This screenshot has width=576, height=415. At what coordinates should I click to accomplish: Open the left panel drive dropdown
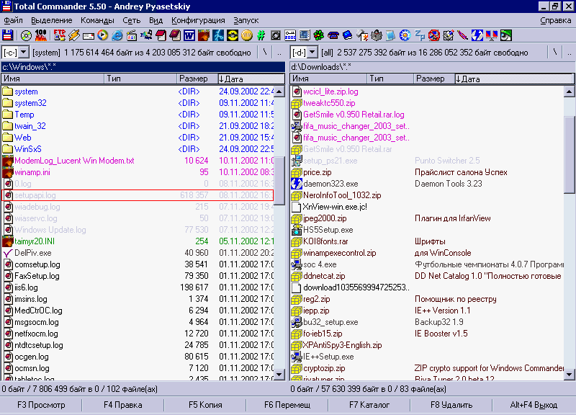(23, 53)
